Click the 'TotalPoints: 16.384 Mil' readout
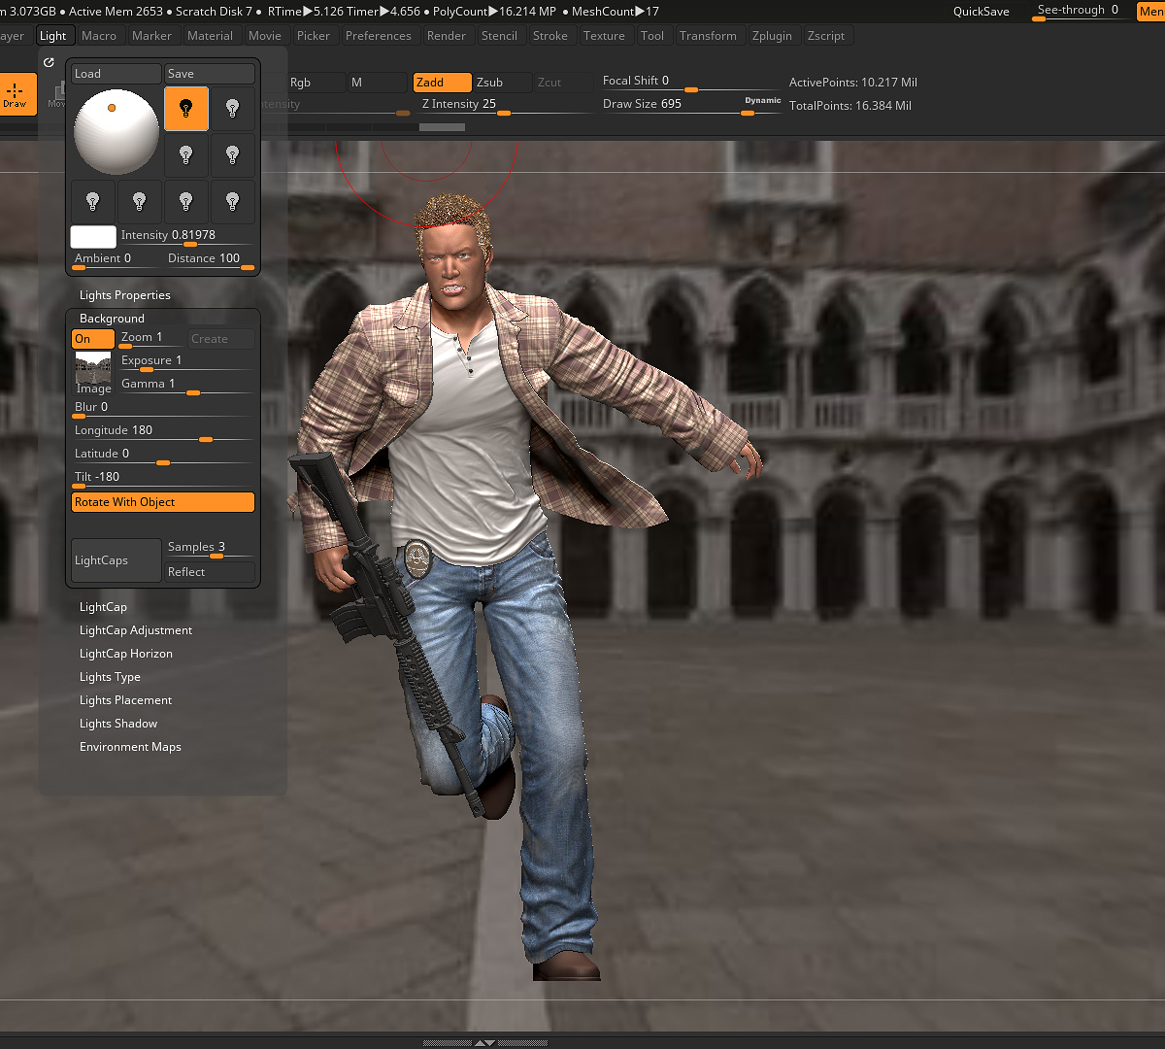The height and width of the screenshot is (1049, 1165). 850,106
